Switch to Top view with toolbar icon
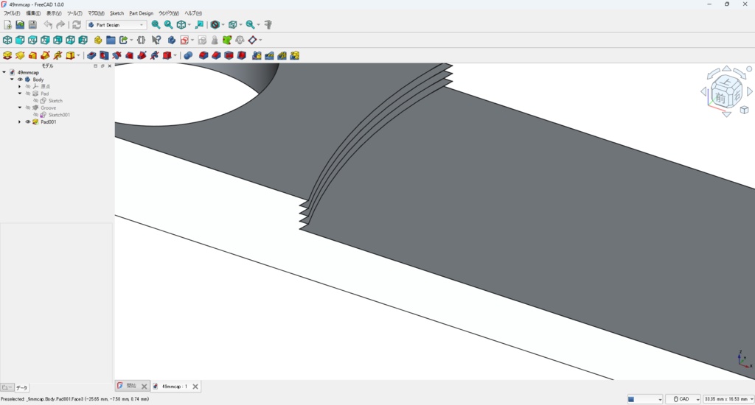 (32, 40)
